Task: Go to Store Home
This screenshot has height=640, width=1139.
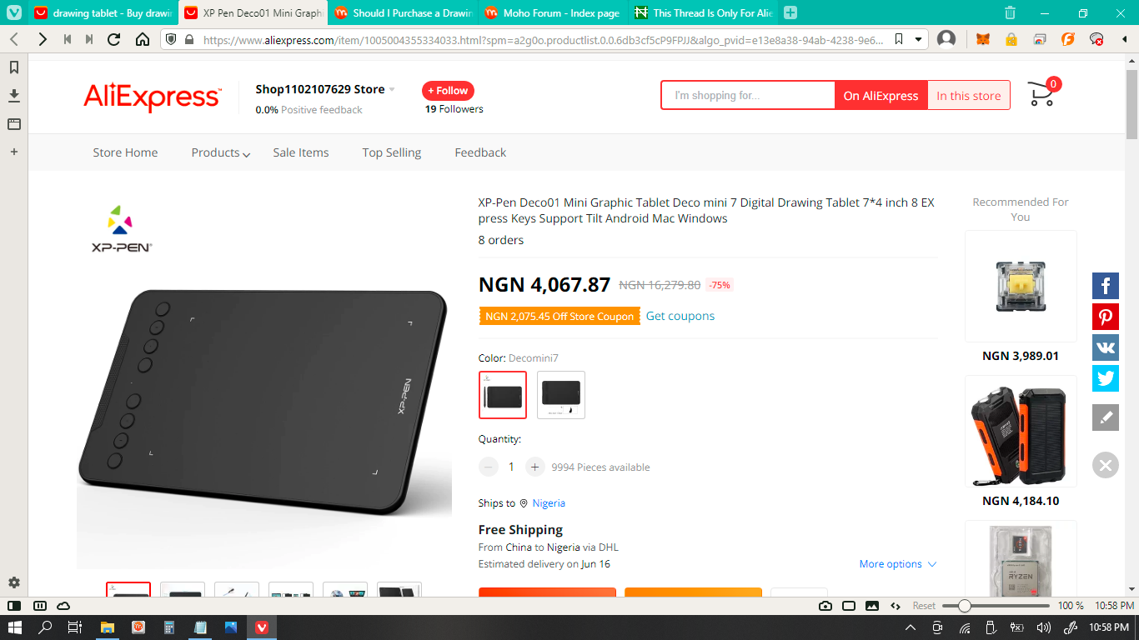Action: [125, 152]
